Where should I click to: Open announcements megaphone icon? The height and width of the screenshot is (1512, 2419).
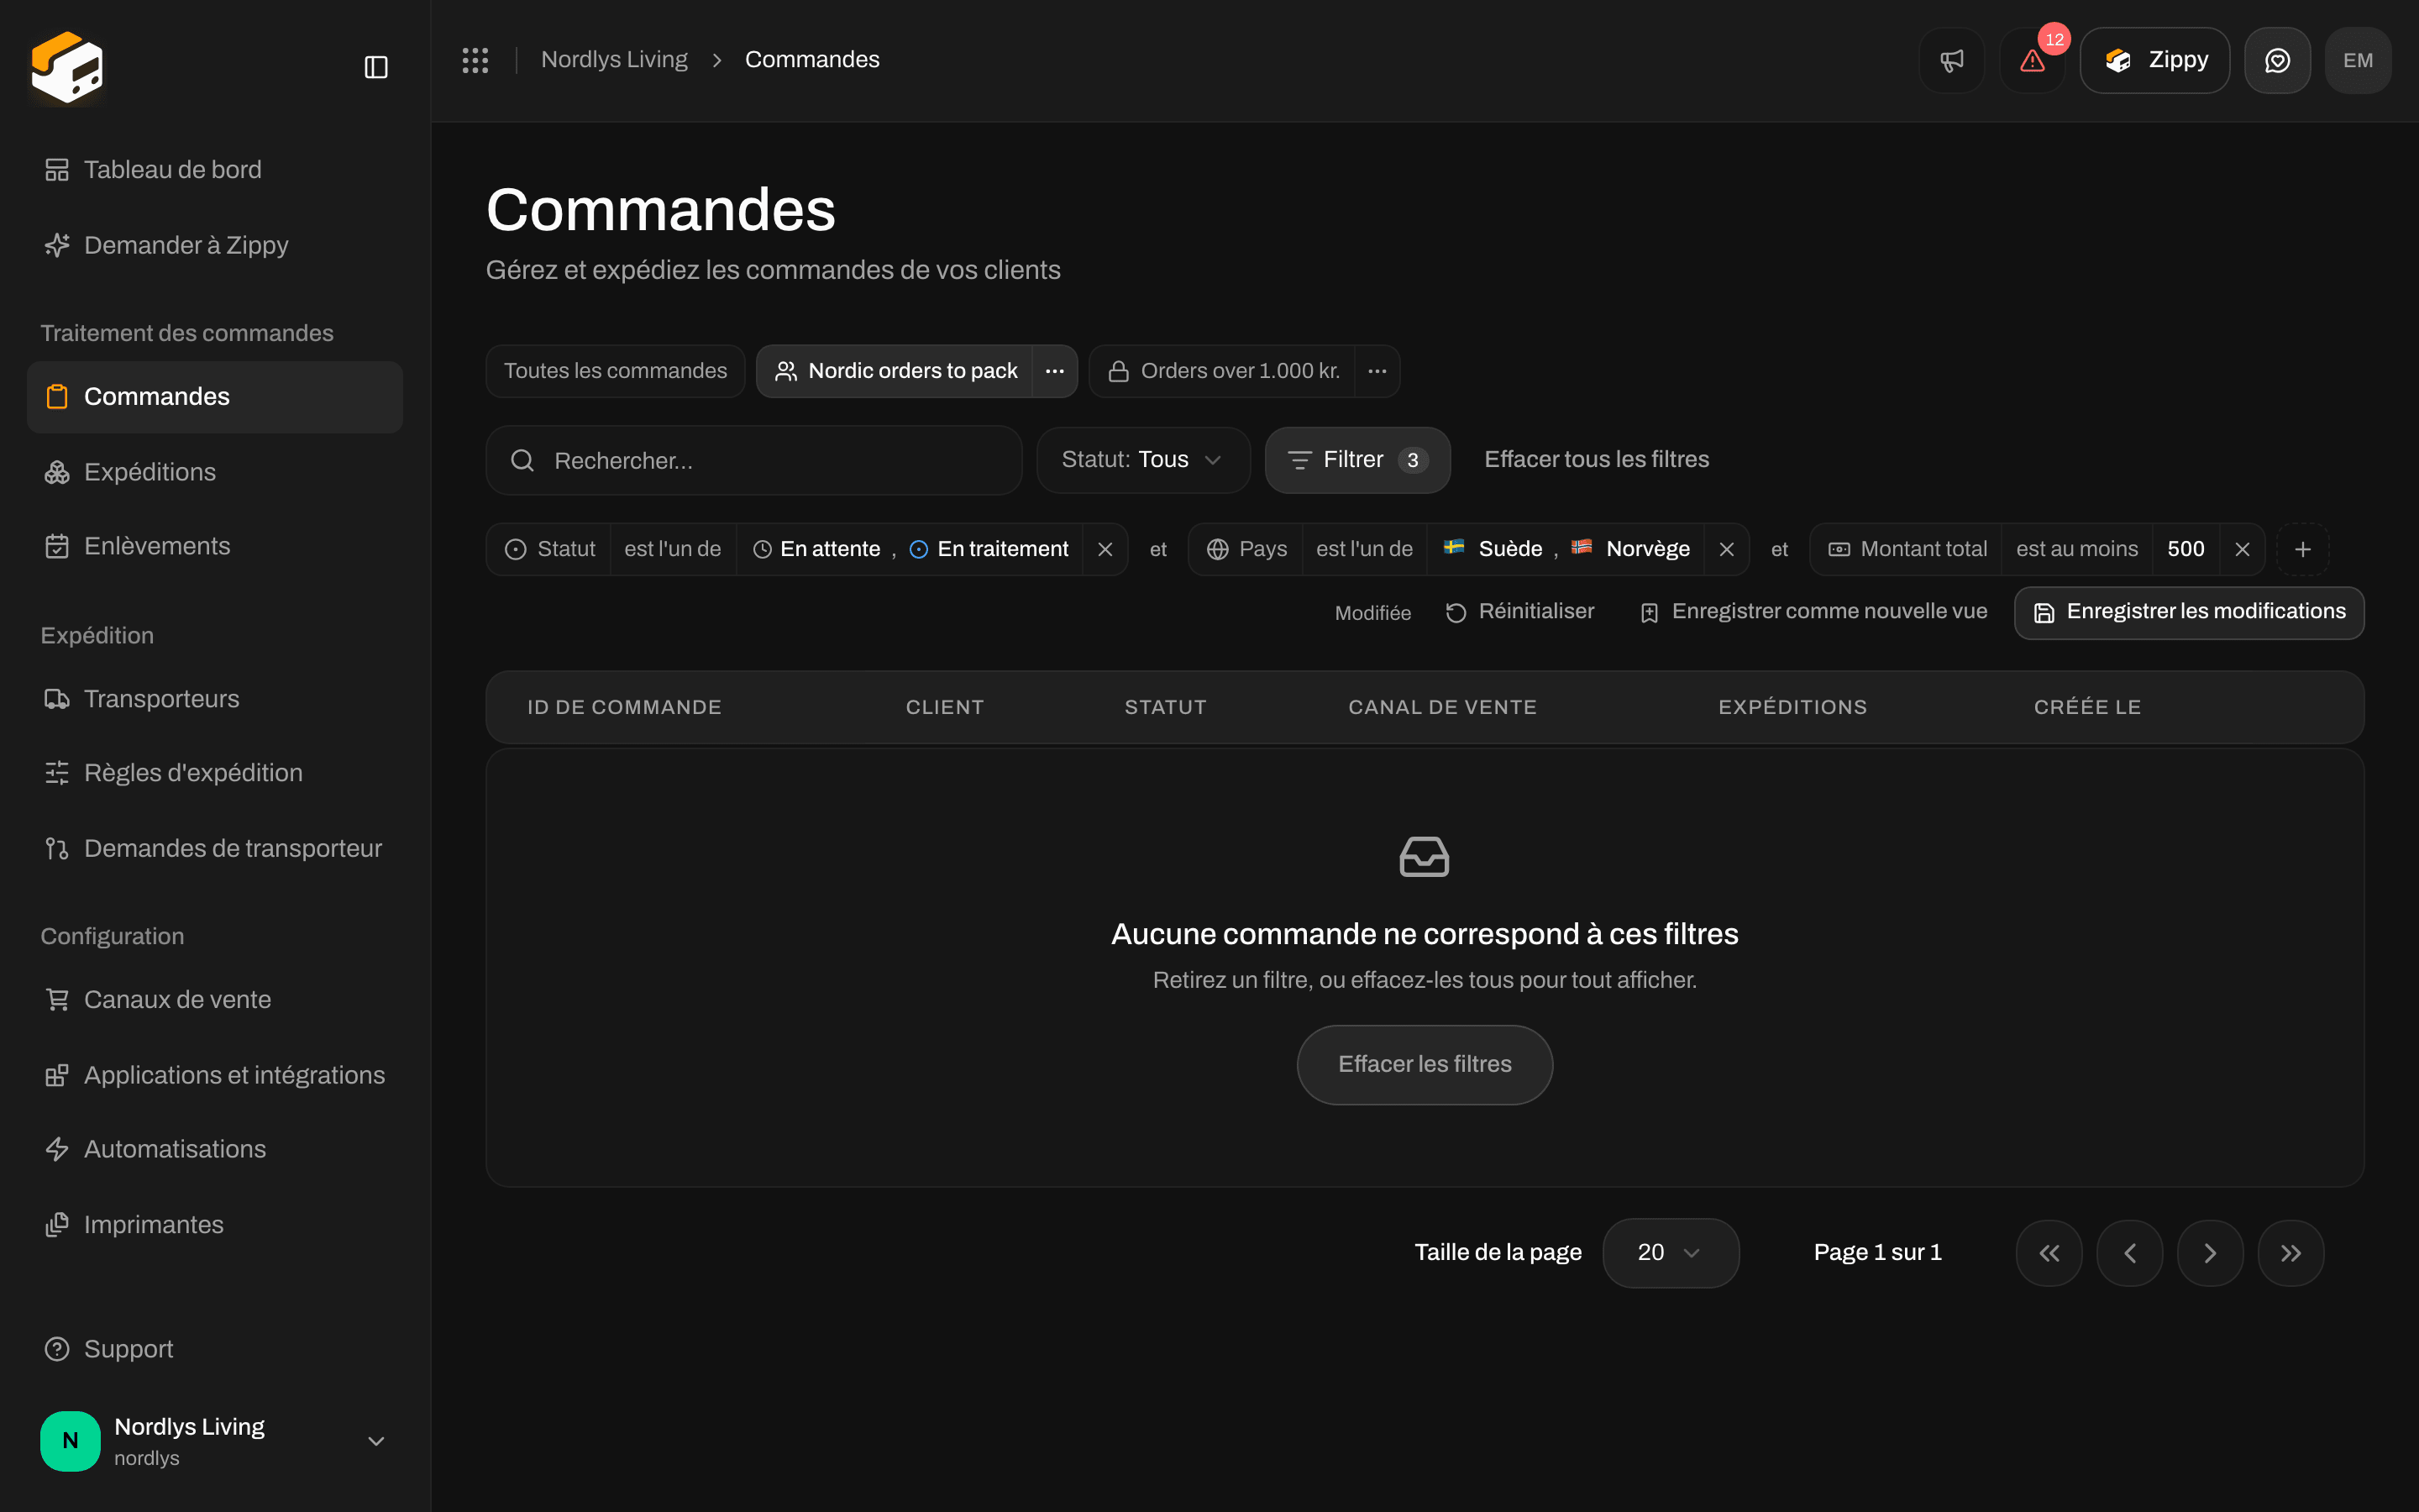click(1951, 60)
